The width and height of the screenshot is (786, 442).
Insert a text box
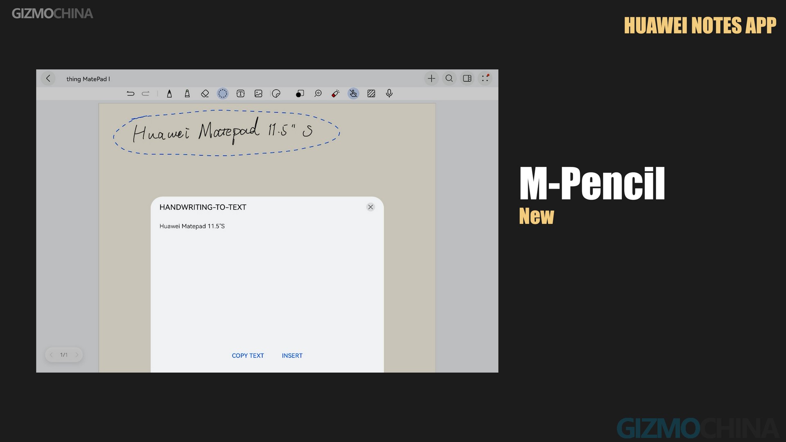[240, 93]
